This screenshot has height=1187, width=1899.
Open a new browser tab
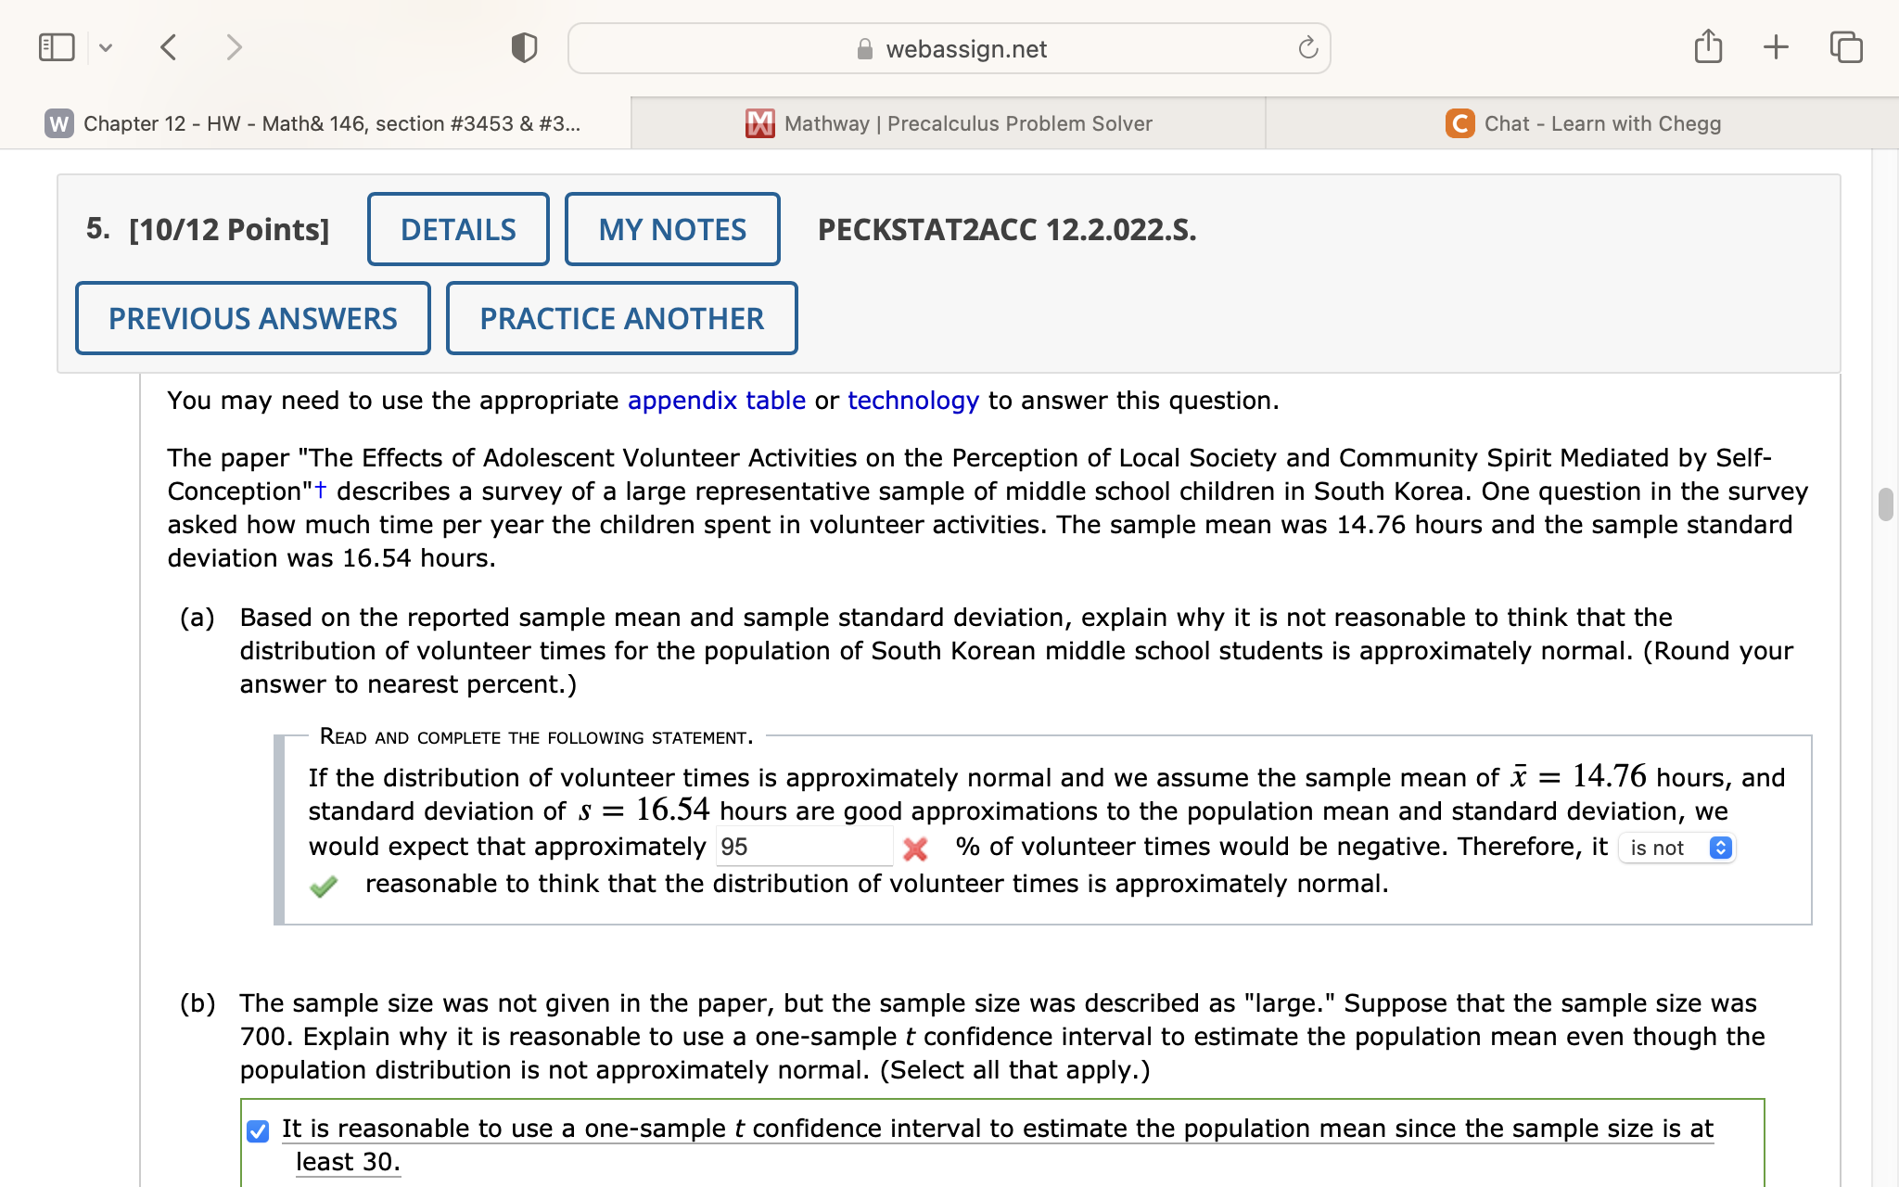pos(1776,46)
